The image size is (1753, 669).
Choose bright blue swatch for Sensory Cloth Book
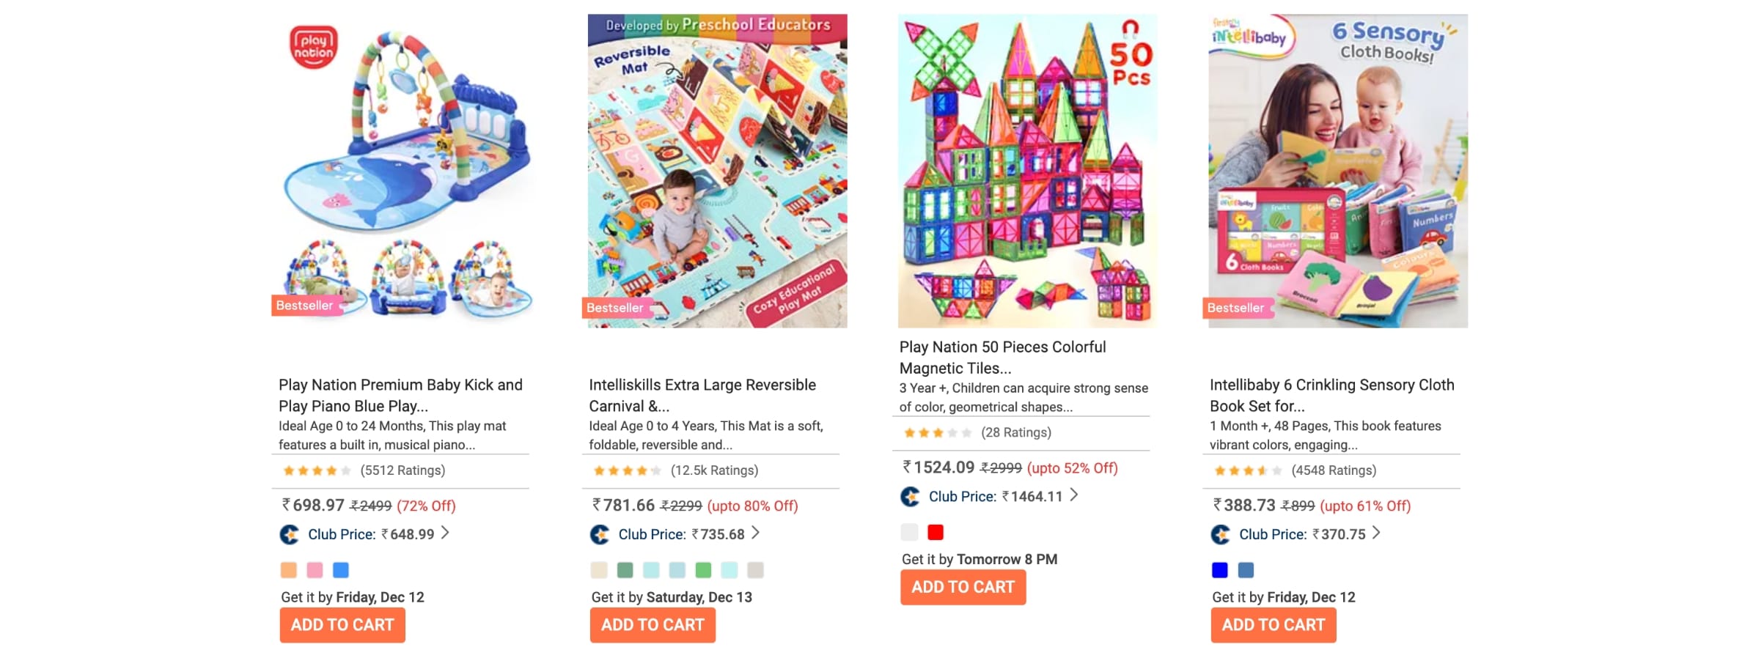pyautogui.click(x=1220, y=570)
